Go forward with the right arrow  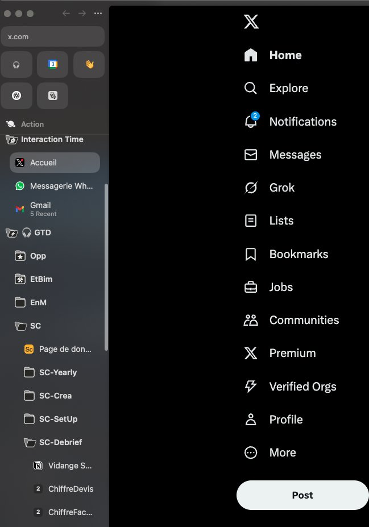[x=82, y=14]
